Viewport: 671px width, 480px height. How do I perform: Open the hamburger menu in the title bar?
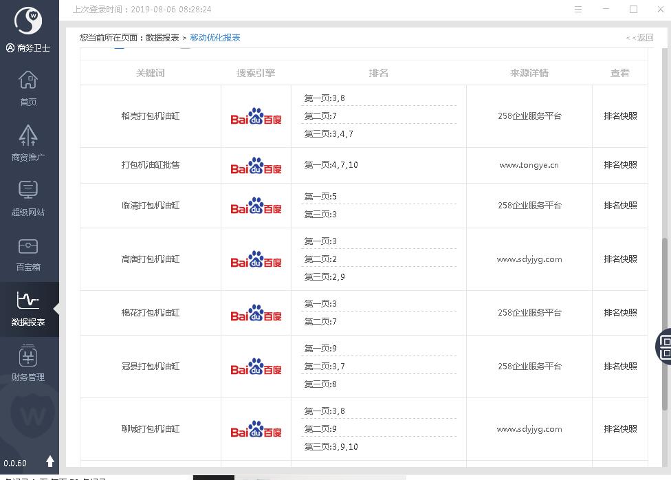(578, 10)
